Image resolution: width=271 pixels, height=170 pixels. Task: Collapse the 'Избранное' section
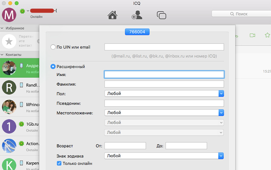(2, 28)
